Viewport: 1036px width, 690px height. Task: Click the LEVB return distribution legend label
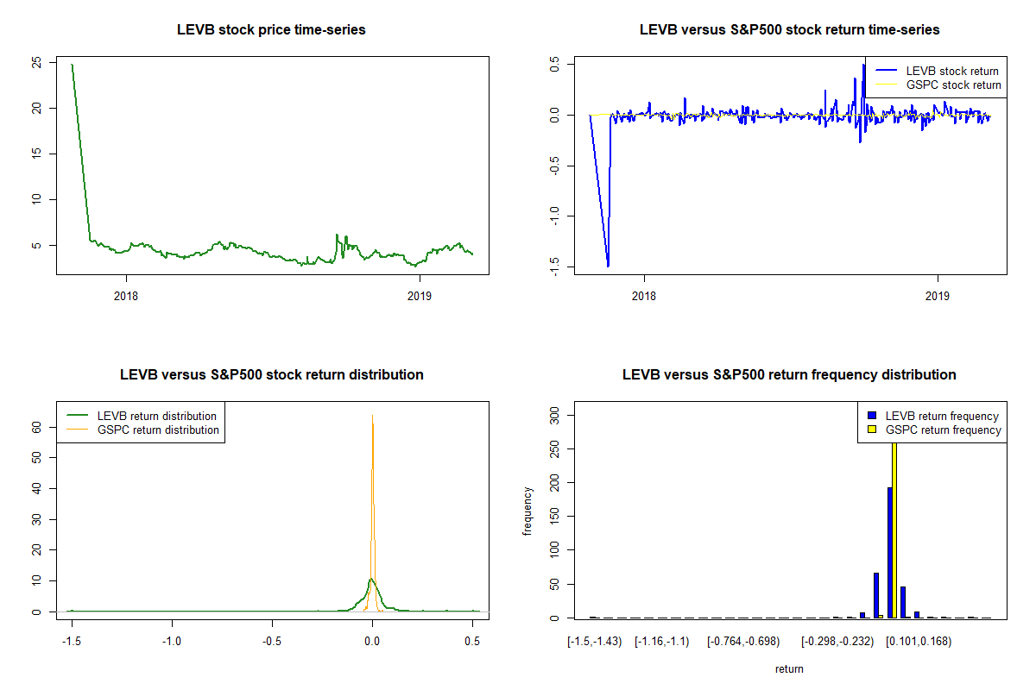coord(156,416)
